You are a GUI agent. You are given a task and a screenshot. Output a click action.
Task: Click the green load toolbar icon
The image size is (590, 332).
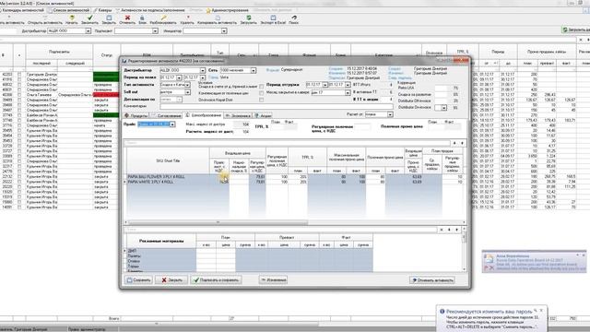(x=248, y=18)
